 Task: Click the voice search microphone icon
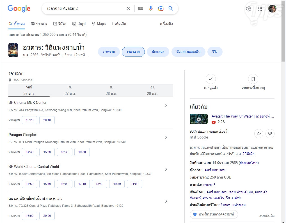[151, 8]
